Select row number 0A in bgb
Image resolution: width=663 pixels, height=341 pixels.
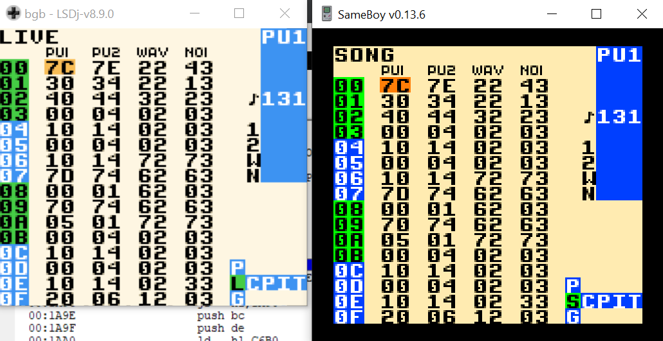[x=14, y=222]
